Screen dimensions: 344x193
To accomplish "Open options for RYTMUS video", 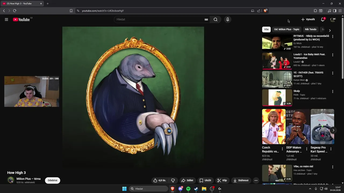I will [333, 36].
